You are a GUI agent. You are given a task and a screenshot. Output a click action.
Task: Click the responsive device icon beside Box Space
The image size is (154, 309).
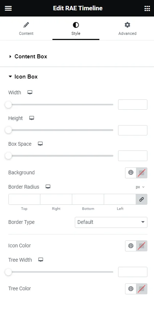40,143
